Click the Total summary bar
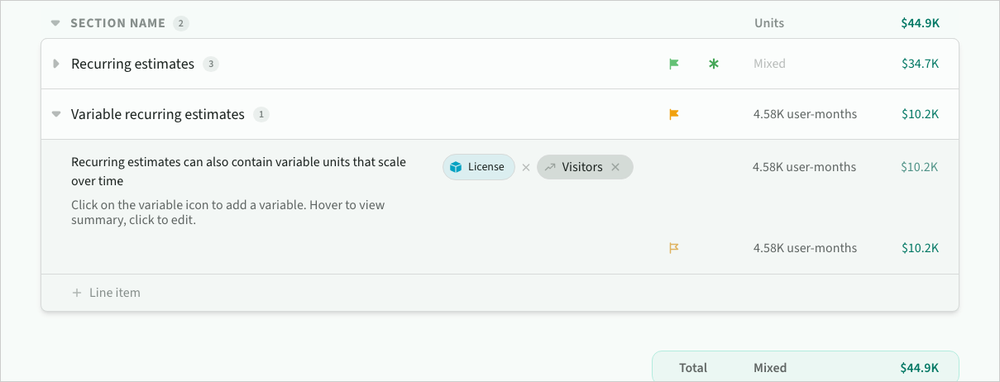Viewport: 1000px width, 382px height. click(x=805, y=367)
